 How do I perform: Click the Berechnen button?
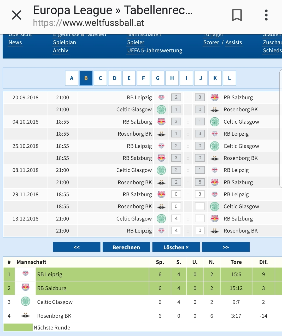click(x=126, y=247)
